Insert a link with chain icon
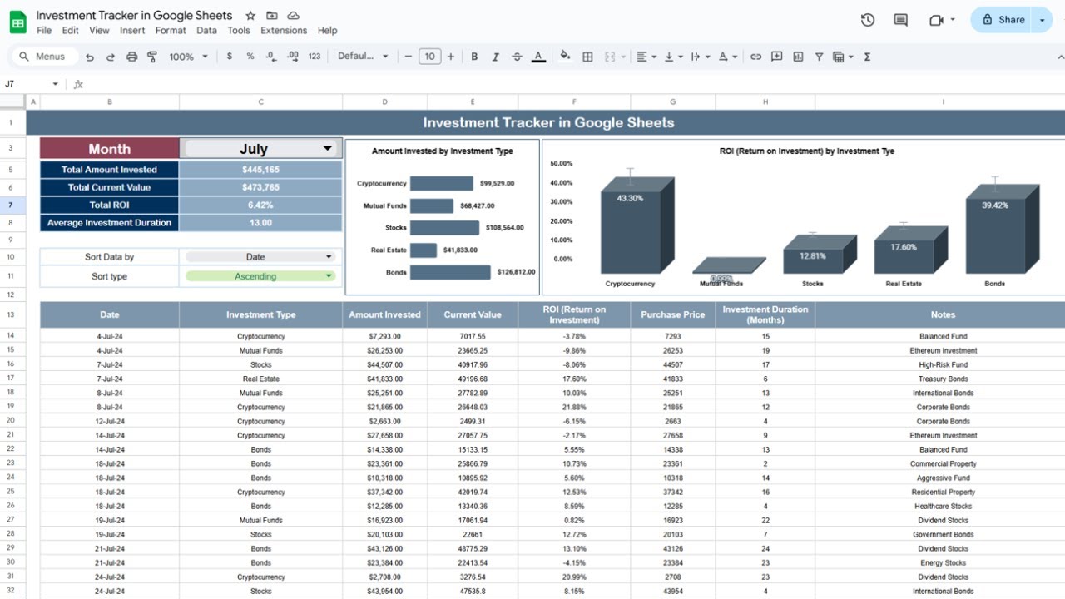Screen dimensions: 1065x599 [x=755, y=57]
